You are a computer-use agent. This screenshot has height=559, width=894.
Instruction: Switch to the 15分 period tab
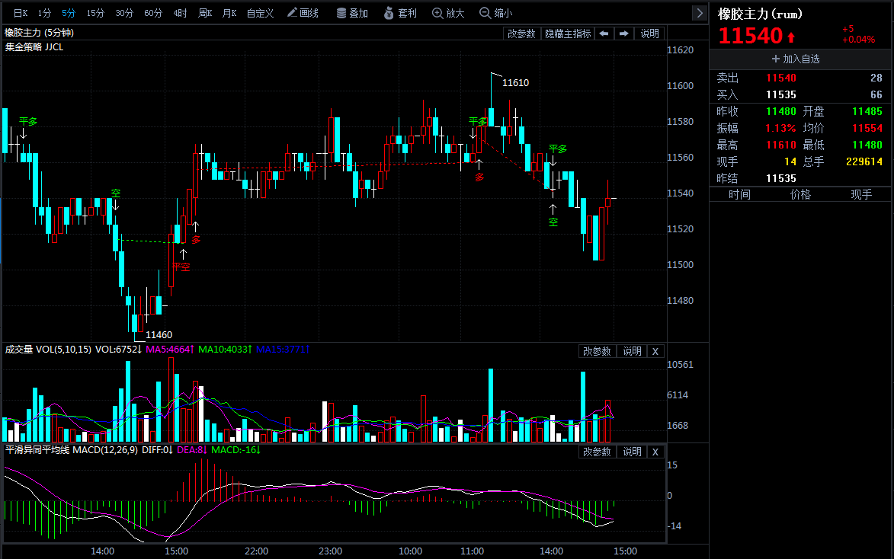(95, 12)
